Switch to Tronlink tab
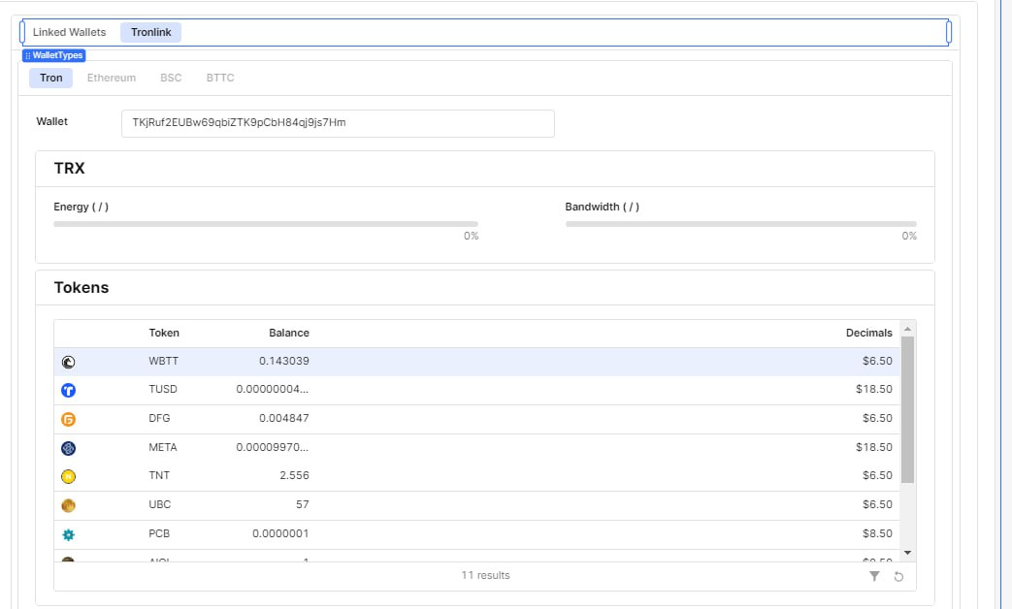1012x609 pixels. pyautogui.click(x=151, y=32)
